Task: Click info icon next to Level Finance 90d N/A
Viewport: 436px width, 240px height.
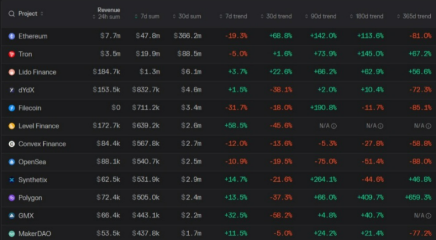Action: pyautogui.click(x=334, y=126)
